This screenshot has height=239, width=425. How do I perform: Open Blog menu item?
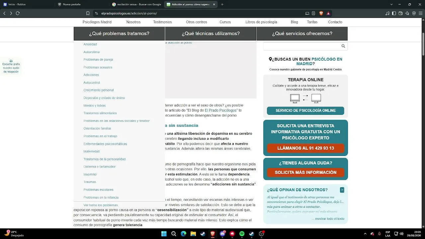[x=294, y=22]
